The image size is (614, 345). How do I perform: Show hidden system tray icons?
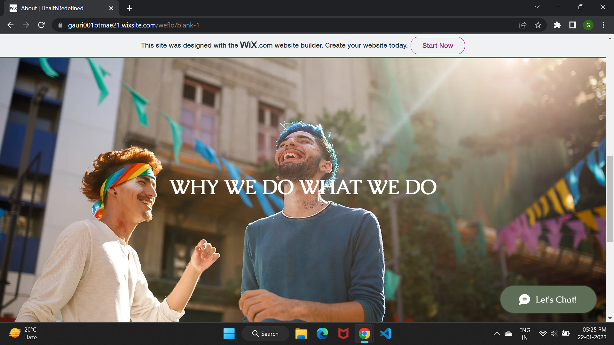tap(497, 333)
